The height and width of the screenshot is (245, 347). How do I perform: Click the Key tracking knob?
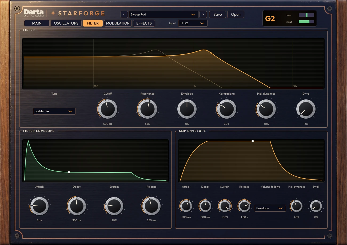(226, 109)
